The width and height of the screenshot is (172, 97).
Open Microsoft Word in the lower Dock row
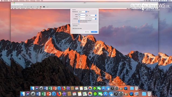[x=38, y=94]
